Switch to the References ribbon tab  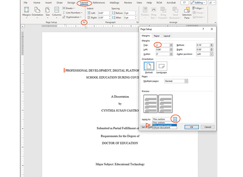pos(99,3)
